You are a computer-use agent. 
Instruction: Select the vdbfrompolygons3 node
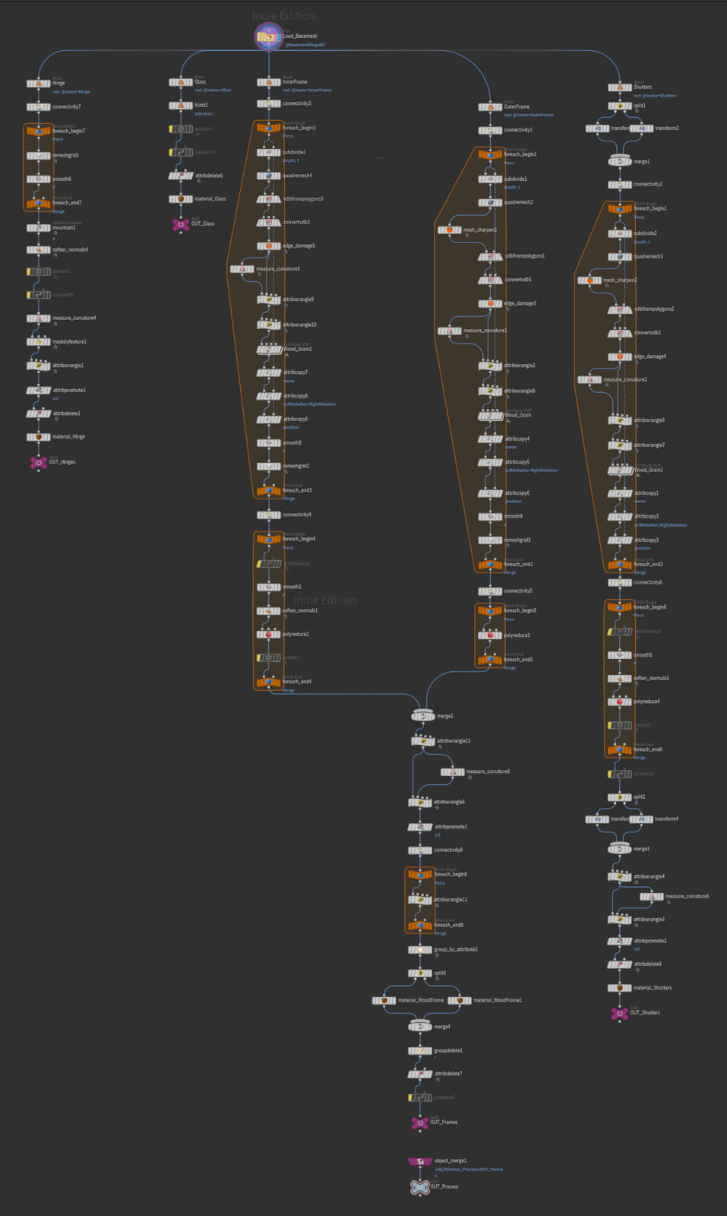269,199
